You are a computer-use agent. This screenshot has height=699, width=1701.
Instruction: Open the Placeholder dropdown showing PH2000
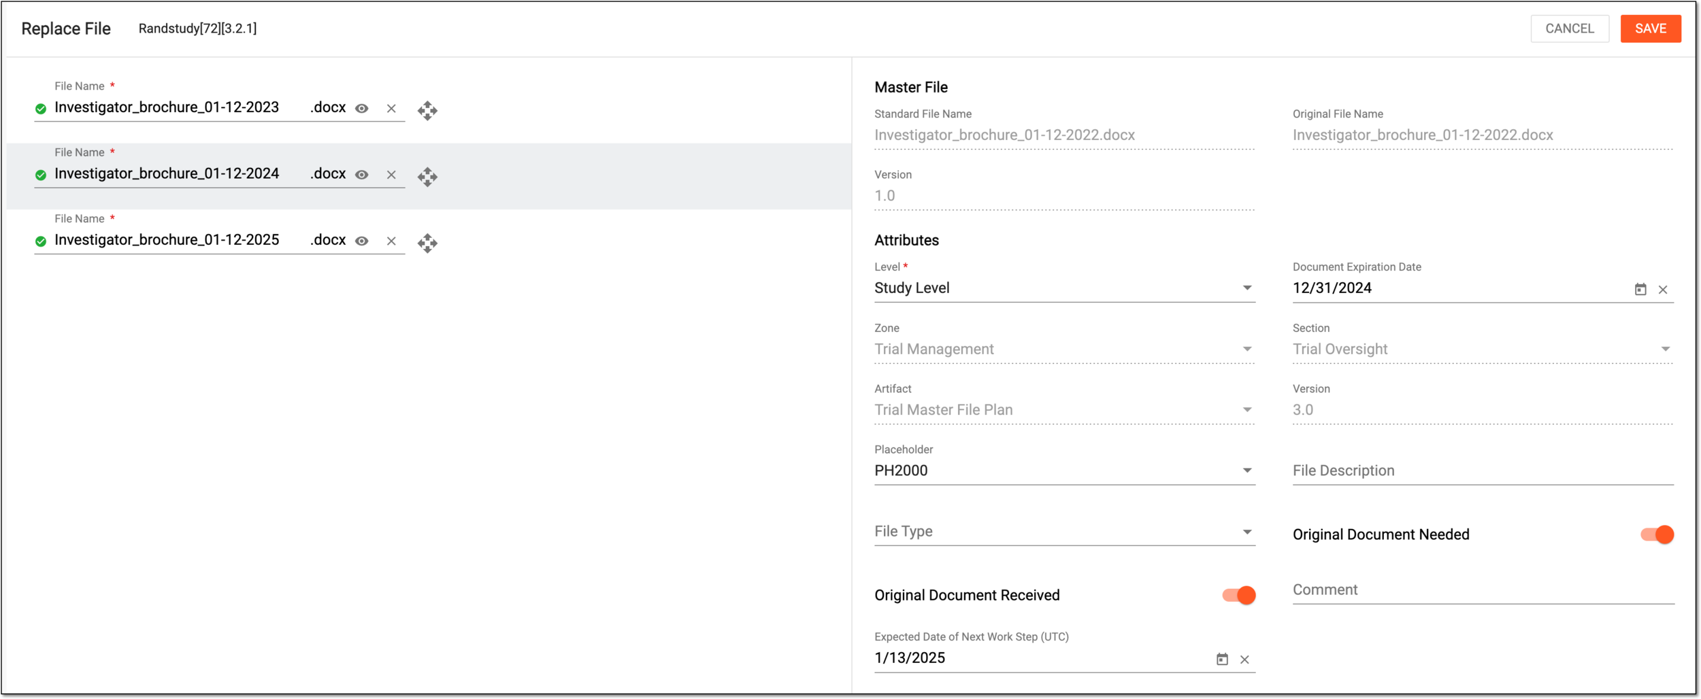coord(1064,471)
